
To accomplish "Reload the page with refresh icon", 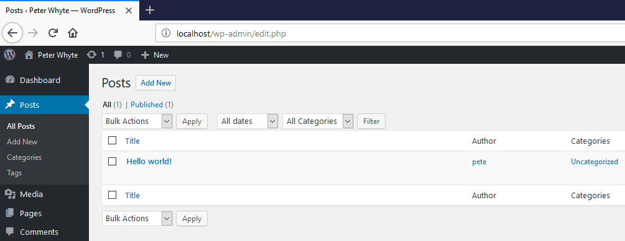I will (x=53, y=33).
